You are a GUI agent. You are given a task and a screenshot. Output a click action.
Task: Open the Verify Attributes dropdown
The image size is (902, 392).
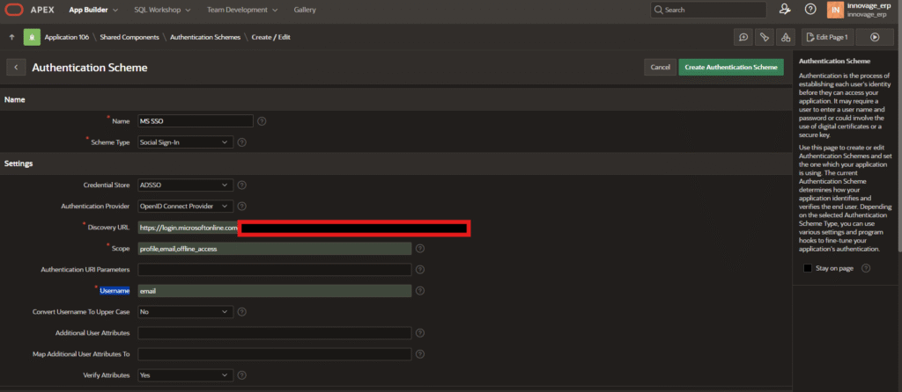click(185, 375)
